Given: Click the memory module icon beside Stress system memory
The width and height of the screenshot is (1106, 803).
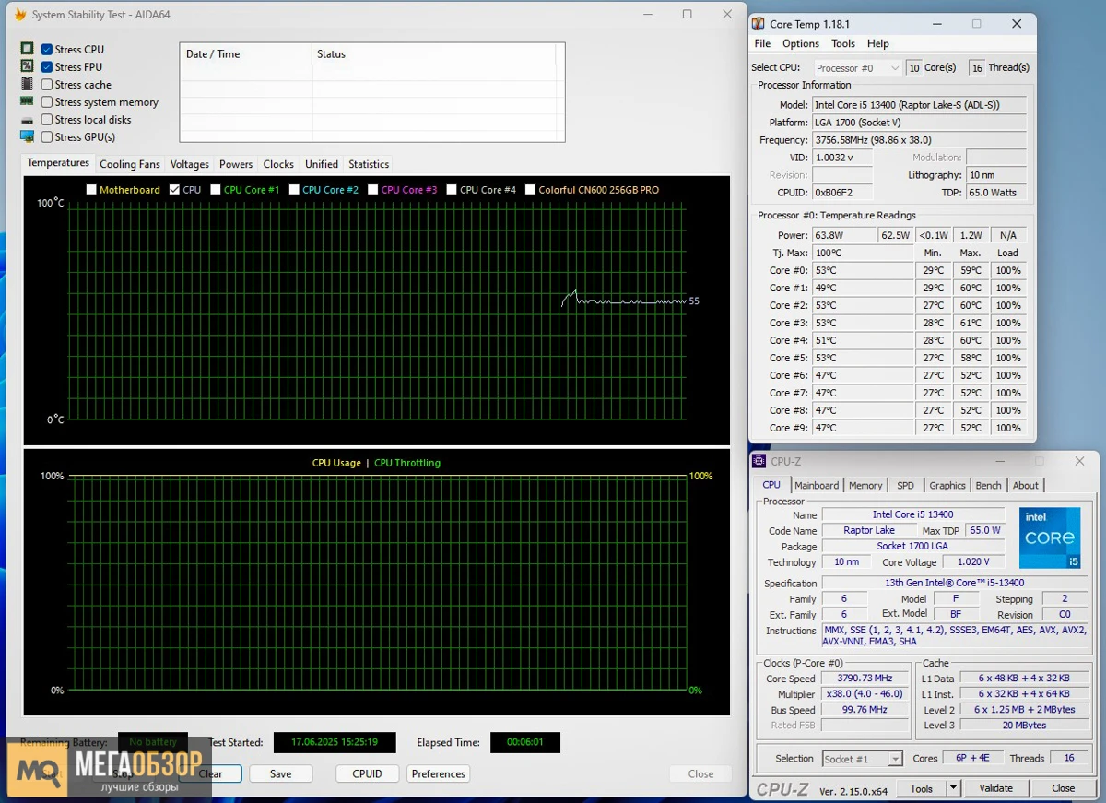Looking at the screenshot, I should [x=27, y=101].
